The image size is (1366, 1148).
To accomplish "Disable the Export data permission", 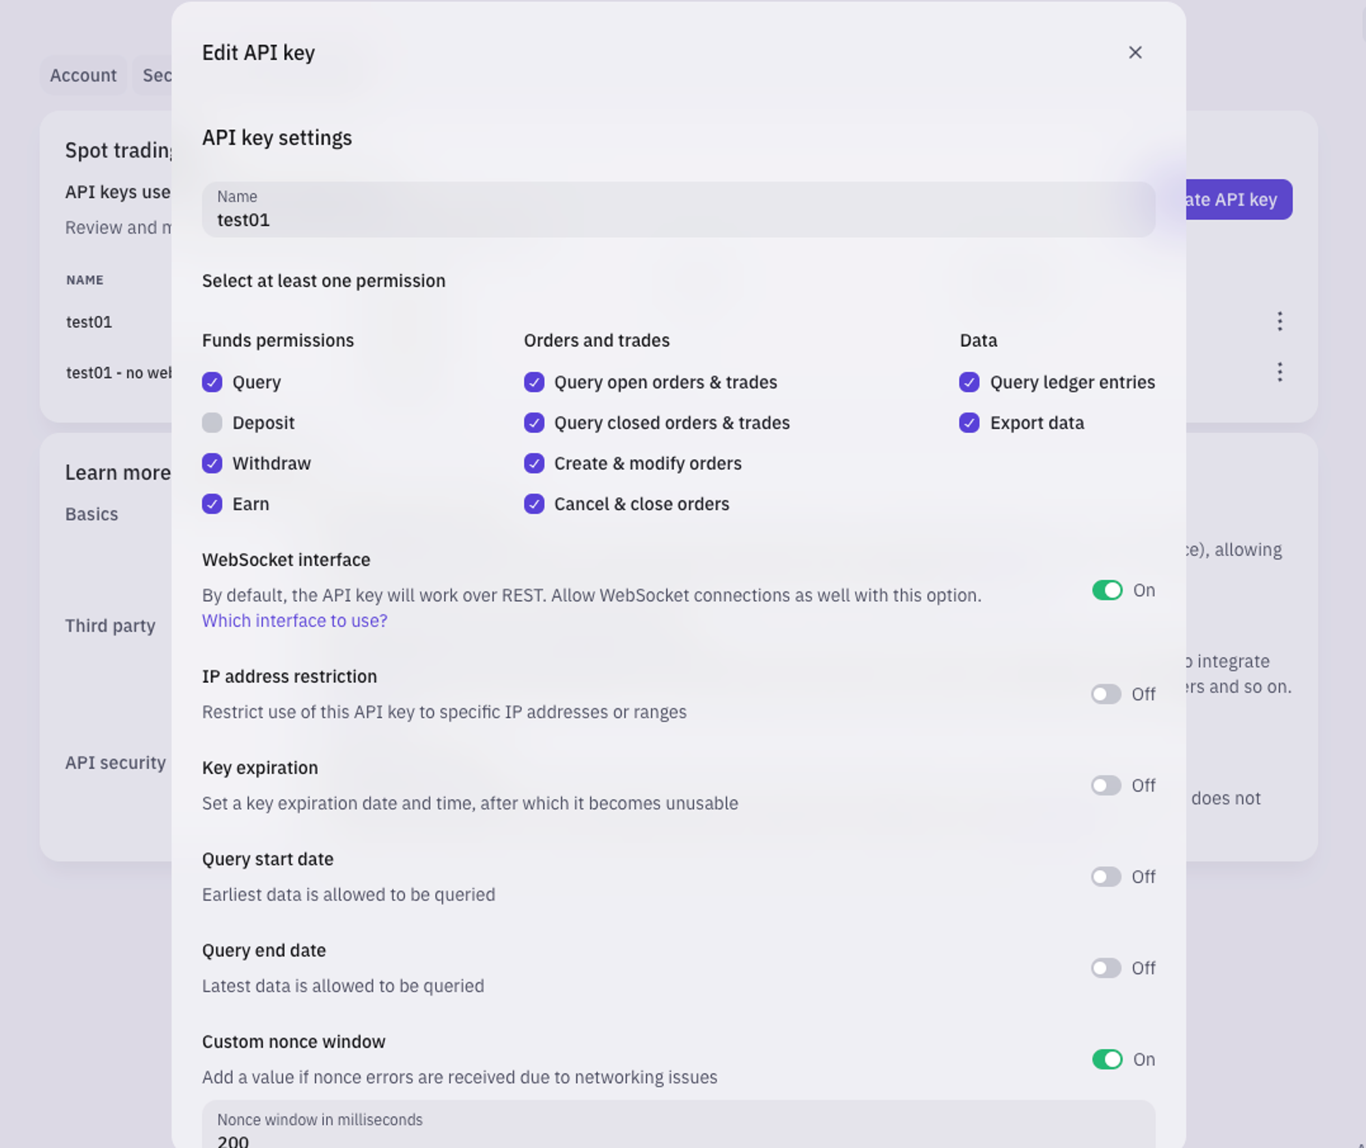I will coord(968,423).
